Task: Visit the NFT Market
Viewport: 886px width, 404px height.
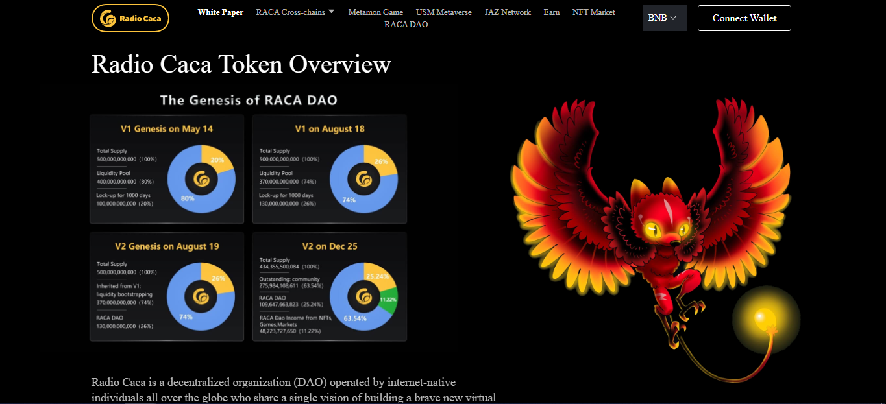Action: coord(594,12)
